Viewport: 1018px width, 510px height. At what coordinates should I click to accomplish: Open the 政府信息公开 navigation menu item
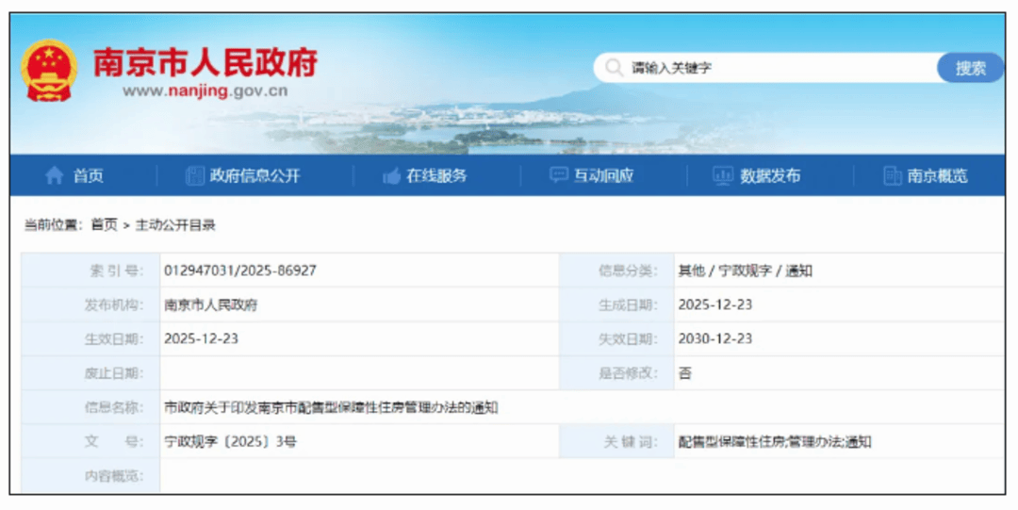pos(254,175)
